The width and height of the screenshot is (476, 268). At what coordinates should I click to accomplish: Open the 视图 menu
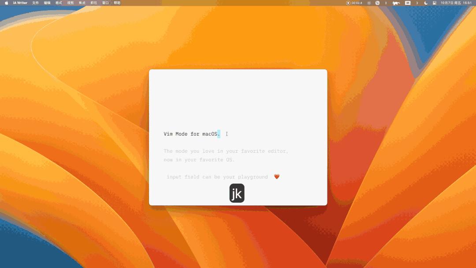pyautogui.click(x=71, y=3)
